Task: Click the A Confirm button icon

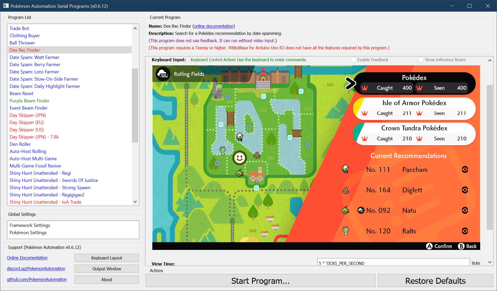Action: click(x=429, y=246)
